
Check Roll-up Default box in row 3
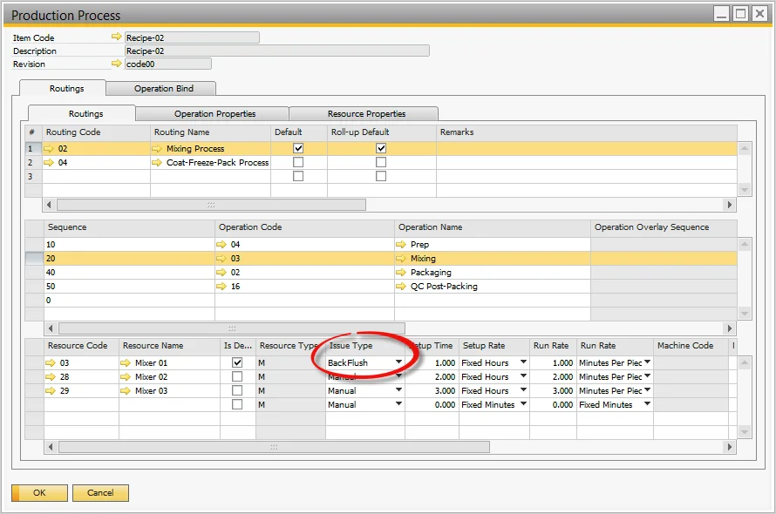[x=381, y=176]
